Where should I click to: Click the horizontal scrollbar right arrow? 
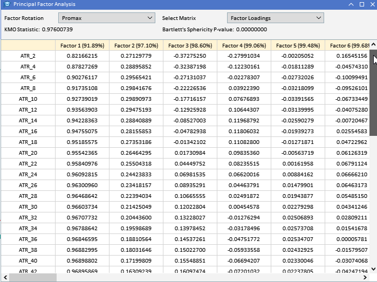[x=365, y=278]
